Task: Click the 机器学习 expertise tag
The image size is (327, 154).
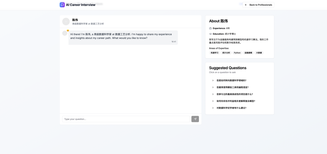Action: [214, 53]
